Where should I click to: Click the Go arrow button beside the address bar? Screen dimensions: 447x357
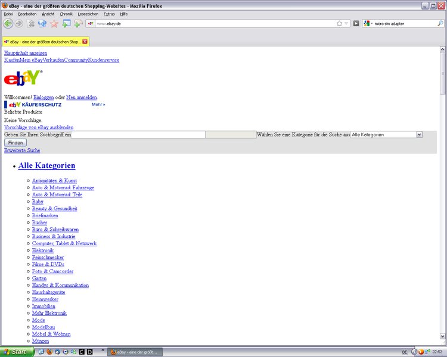pos(356,24)
